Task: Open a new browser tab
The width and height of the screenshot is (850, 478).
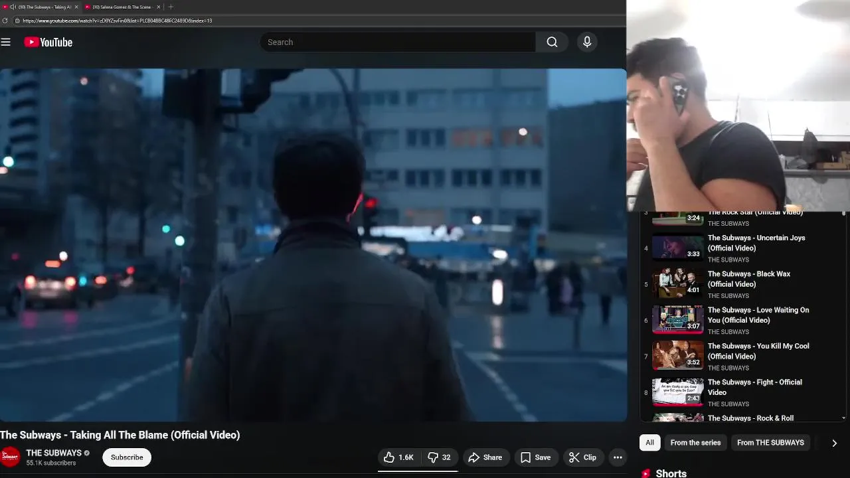Action: 171,7
